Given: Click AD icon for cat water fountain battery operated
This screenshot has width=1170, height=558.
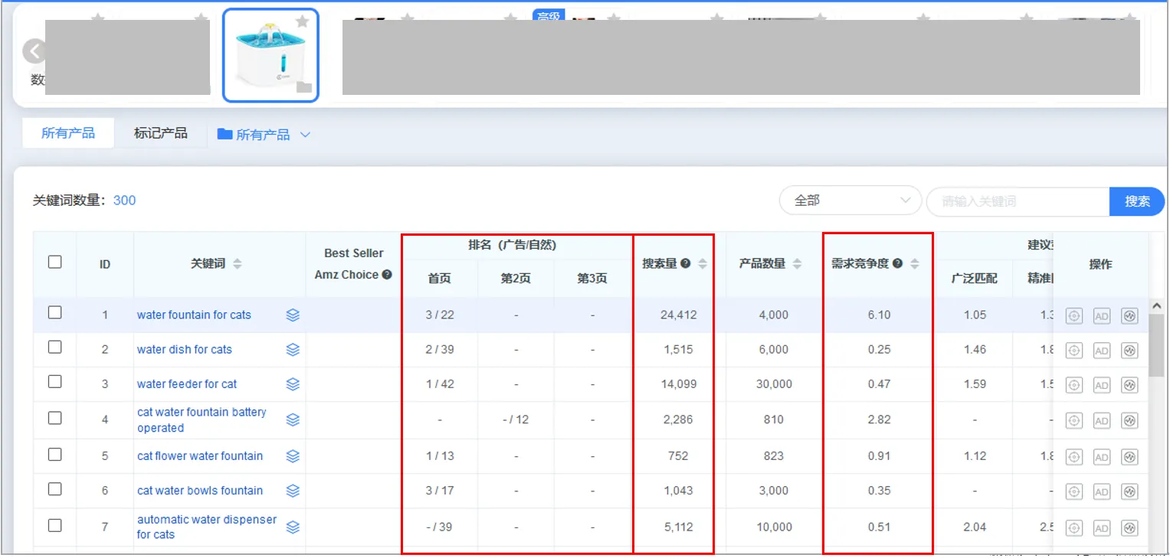Looking at the screenshot, I should pyautogui.click(x=1102, y=420).
